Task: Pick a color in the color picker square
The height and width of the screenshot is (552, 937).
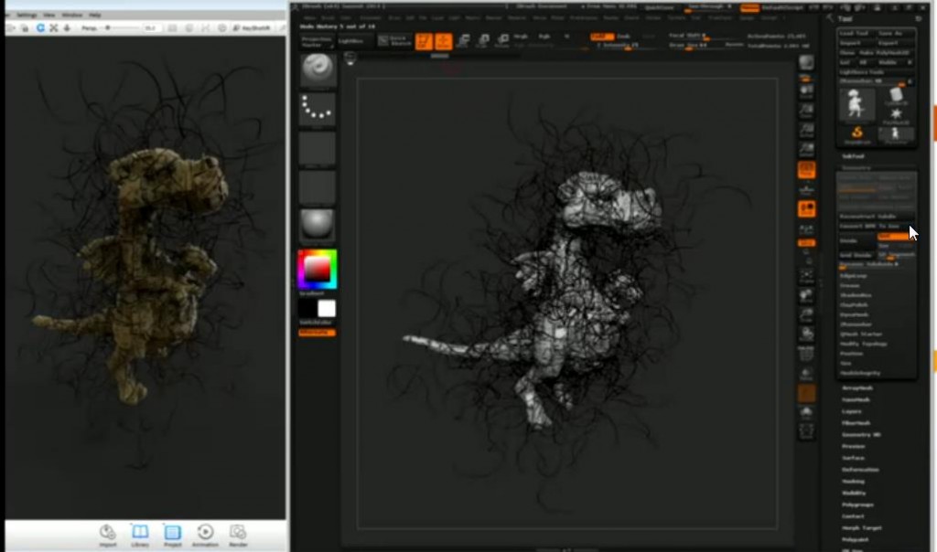Action: [317, 269]
